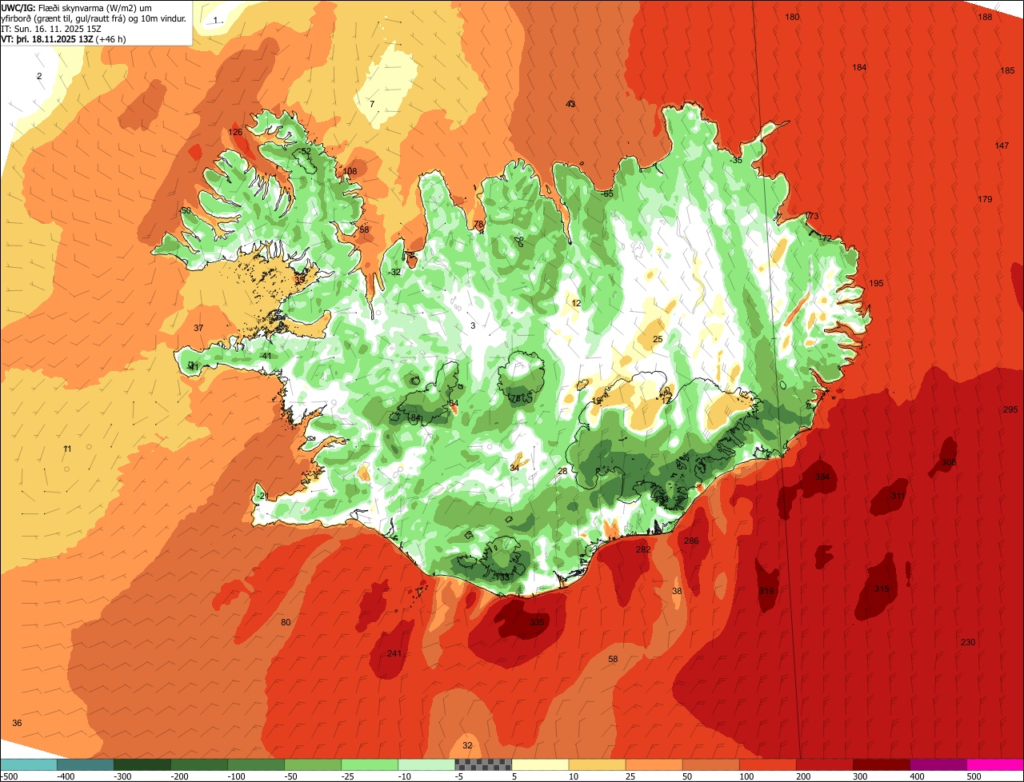This screenshot has height=782, width=1024.
Task: Click the 'VT: þri. 18.11.2025 13Z' line
Action: (47, 38)
